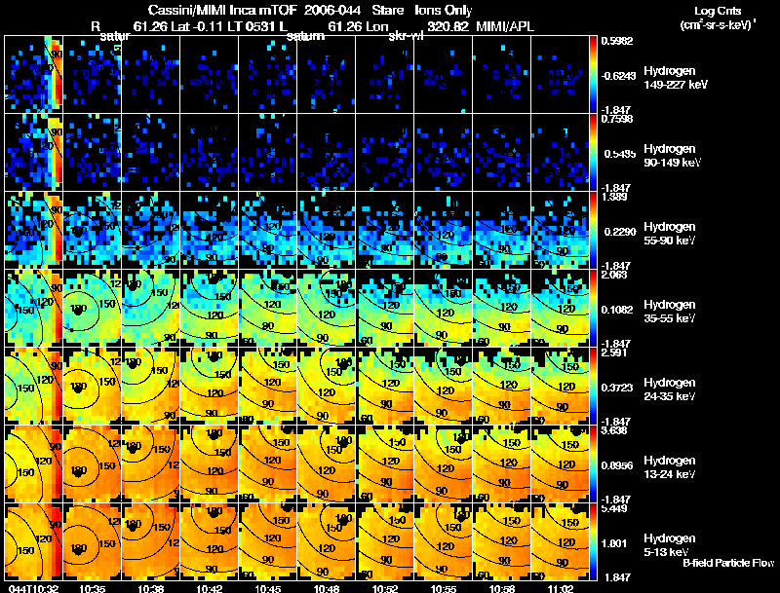Click the Hydrogen 35-55 keV panel at 10:35
Viewport: 780px width, 593px height.
pyautogui.click(x=93, y=308)
